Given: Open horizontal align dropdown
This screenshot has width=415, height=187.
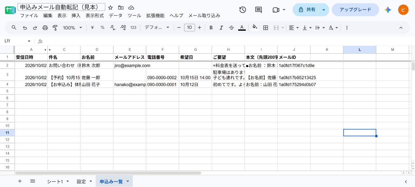Looking at the screenshot, I should click(294, 28).
